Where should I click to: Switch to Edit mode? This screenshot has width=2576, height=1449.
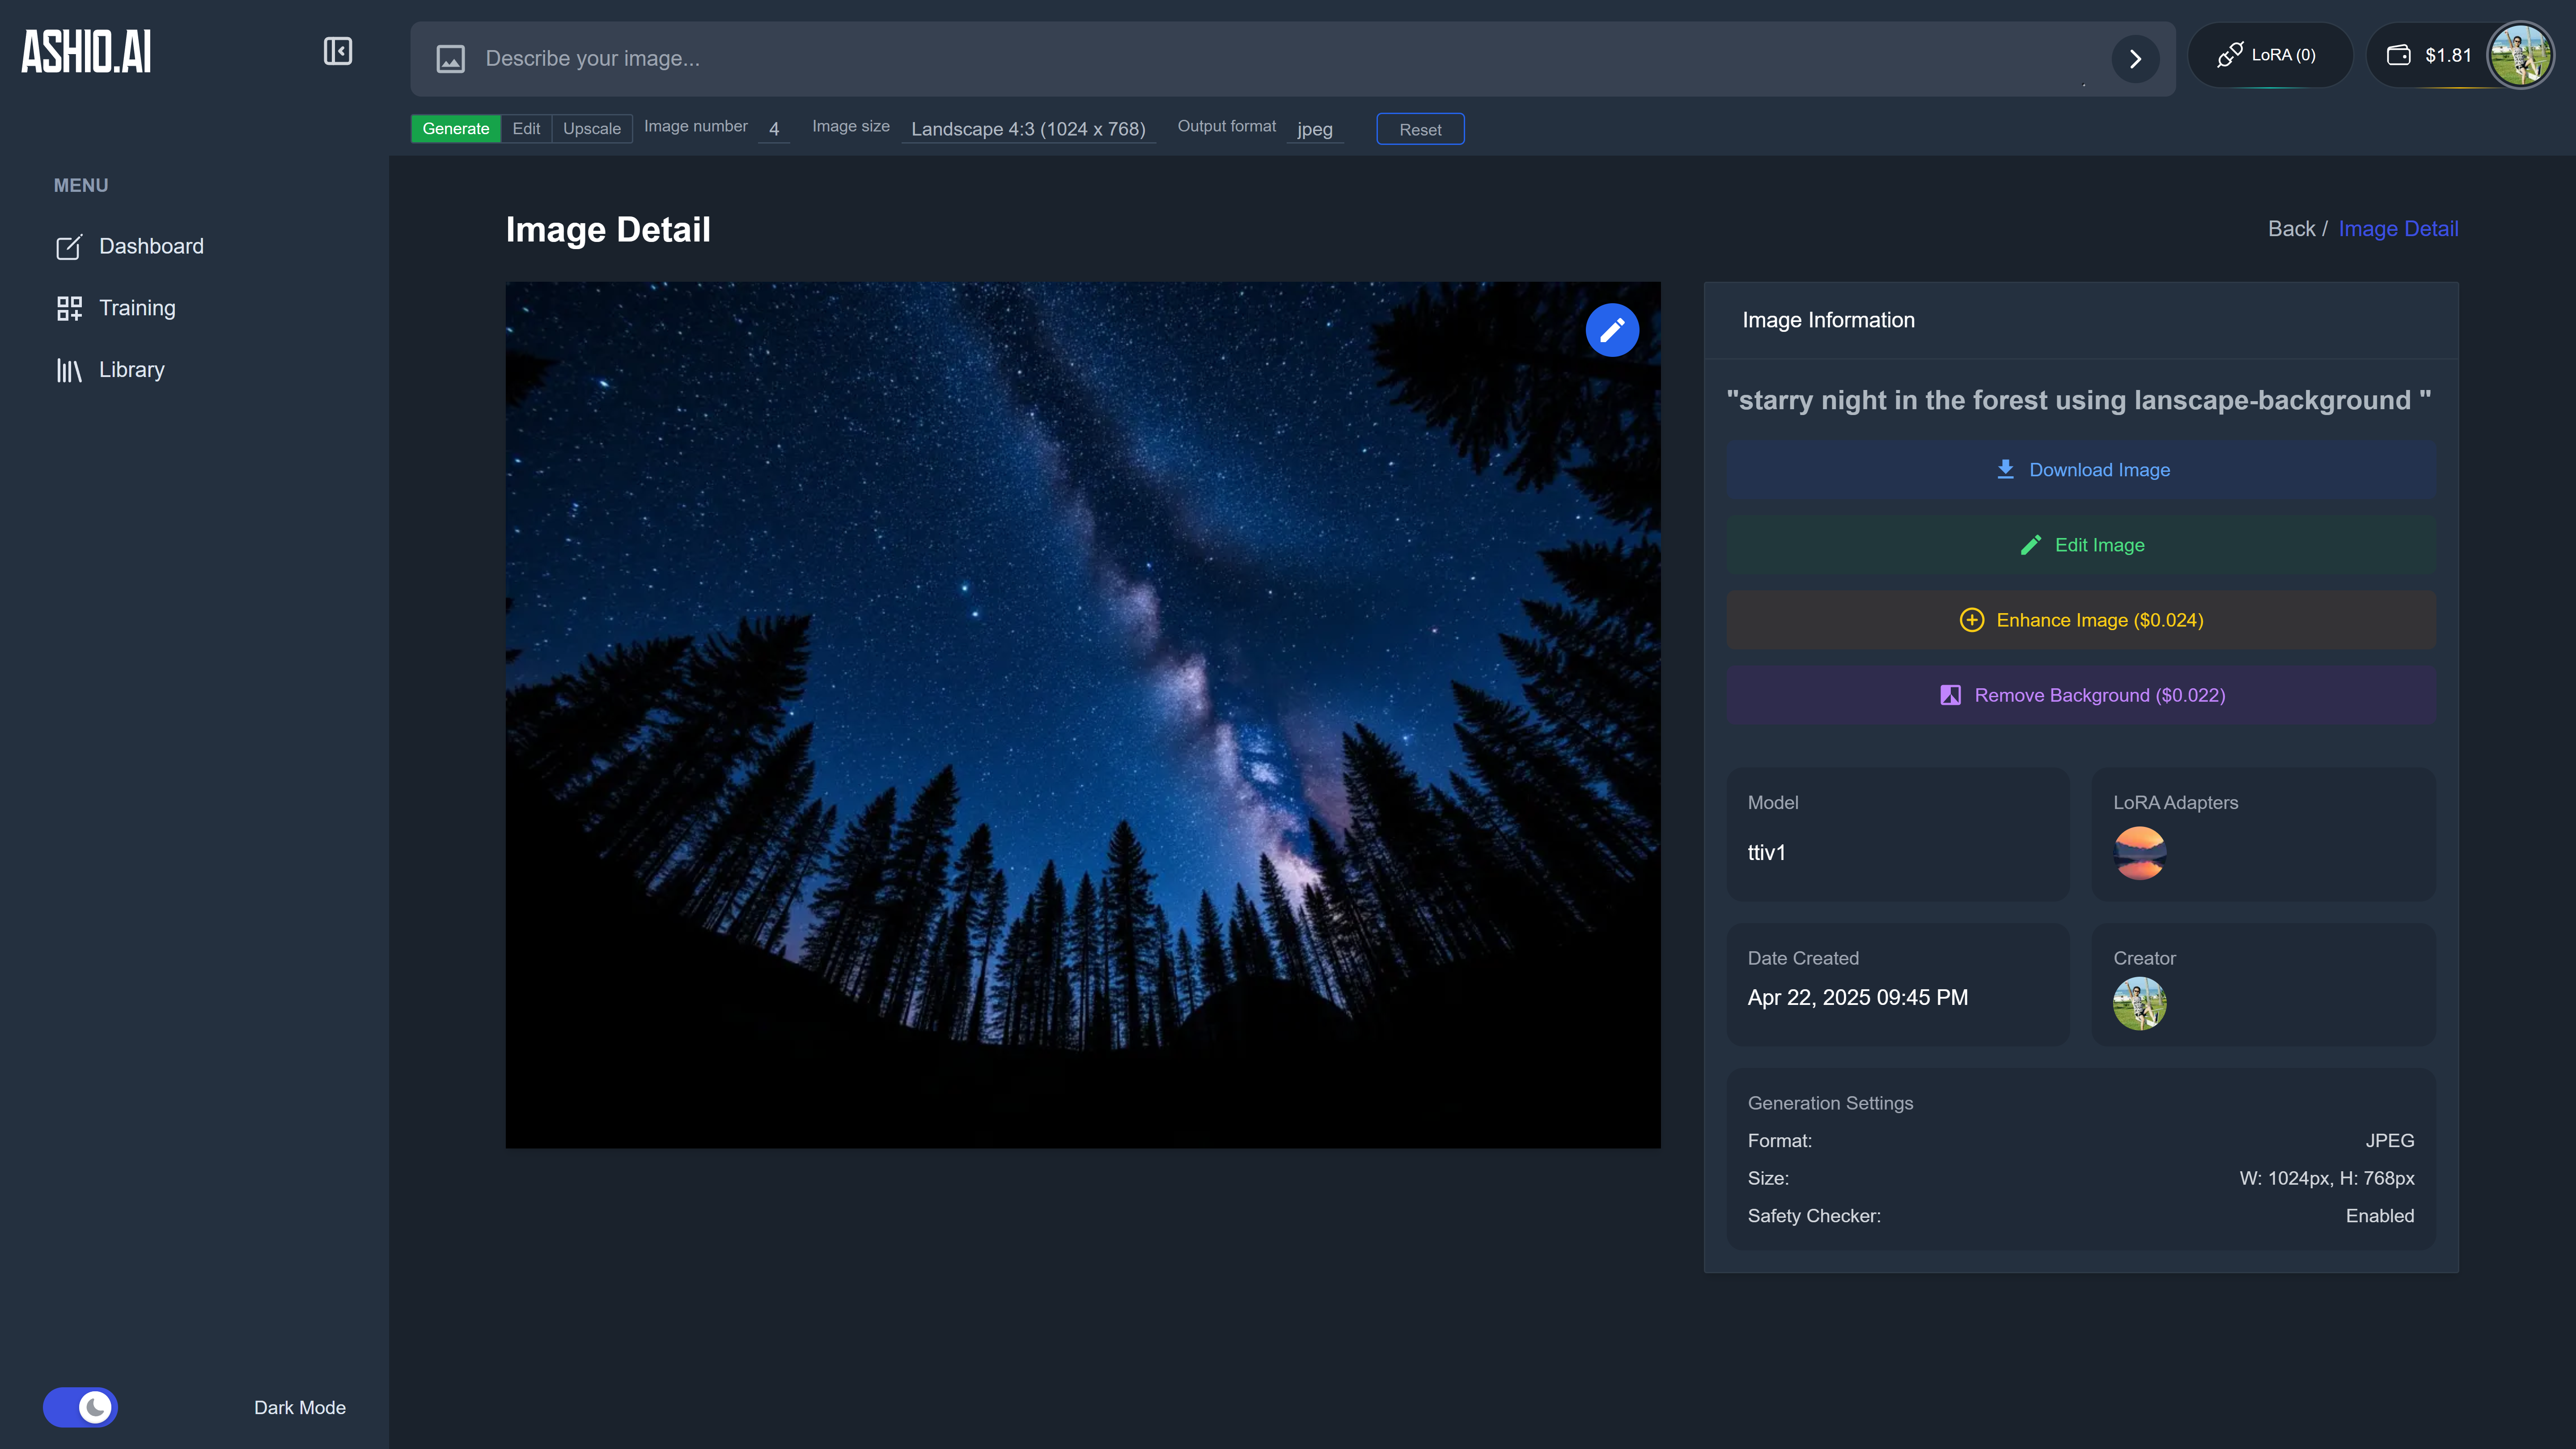click(x=526, y=129)
